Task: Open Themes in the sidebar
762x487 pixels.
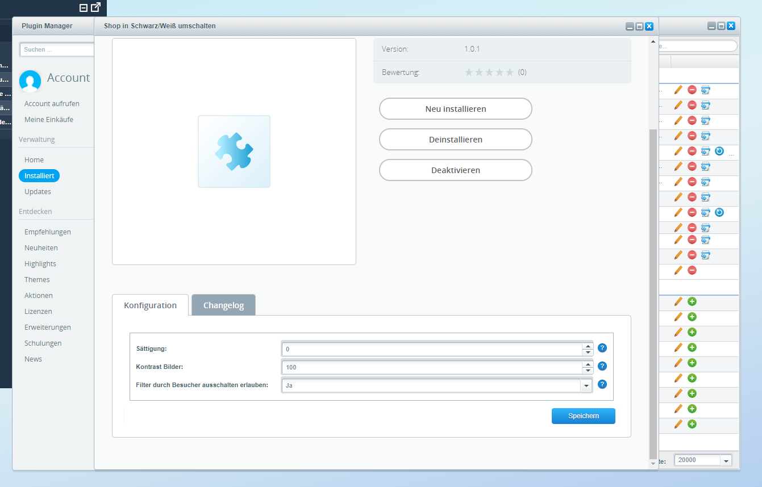Action: (x=37, y=279)
